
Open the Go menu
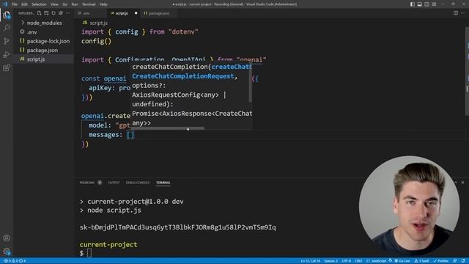point(65,4)
